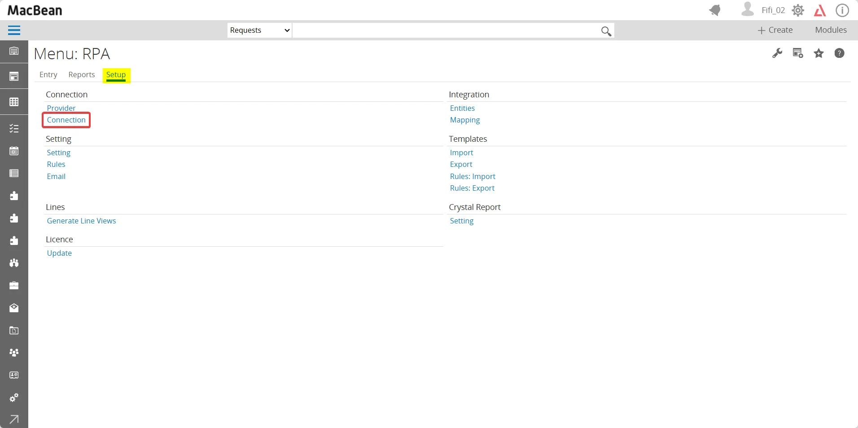858x428 pixels.
Task: Expand the Requests search type dropdown
Action: point(259,30)
